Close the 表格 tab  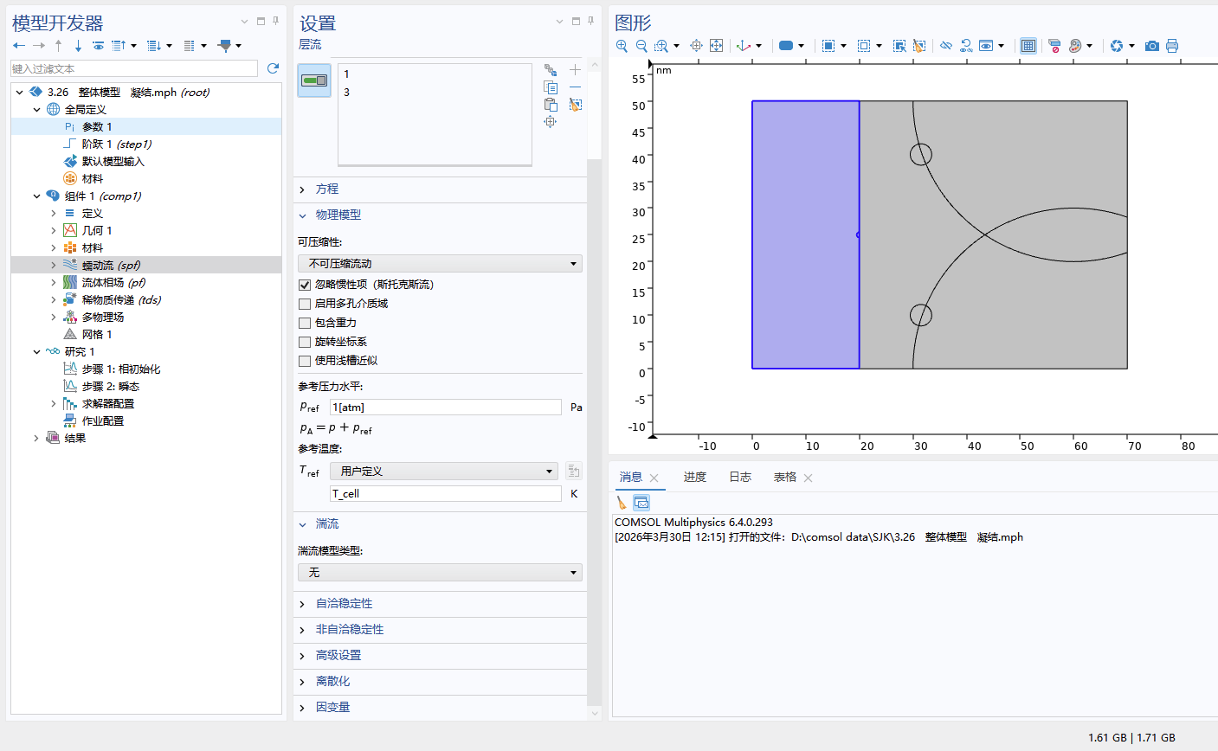[808, 478]
